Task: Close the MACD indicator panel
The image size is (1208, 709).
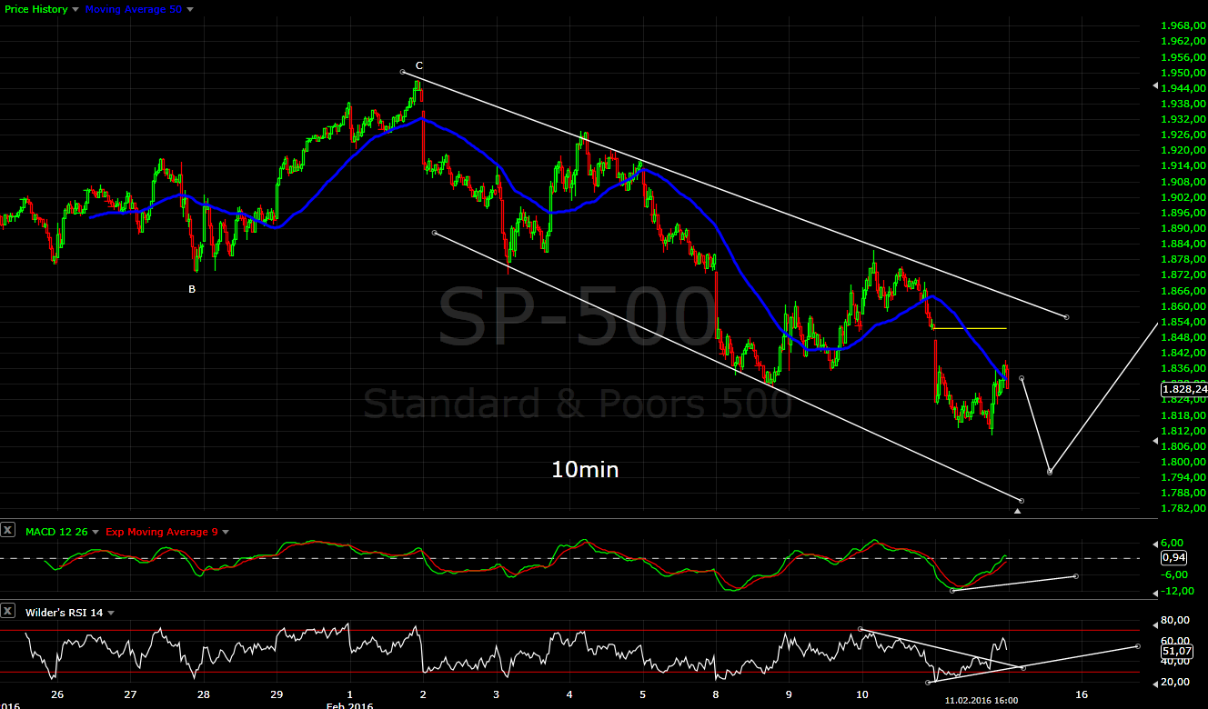Action: (8, 532)
